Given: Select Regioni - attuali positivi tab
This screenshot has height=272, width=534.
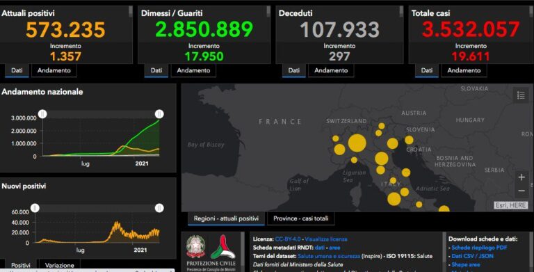Looking at the screenshot, I should [x=226, y=218].
